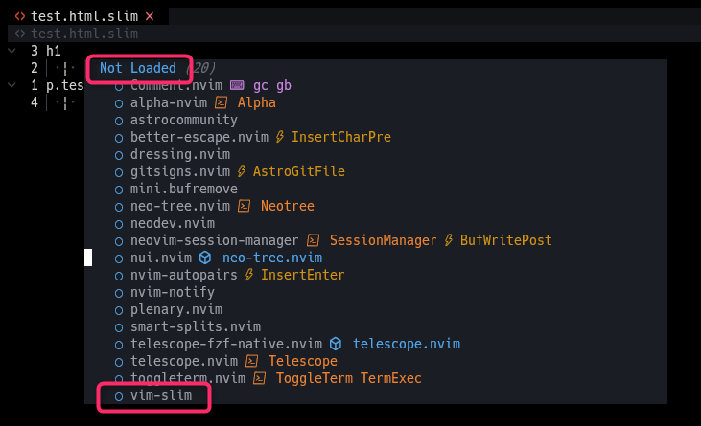Click the ToggleTerm command label
The width and height of the screenshot is (701, 426).
point(315,378)
